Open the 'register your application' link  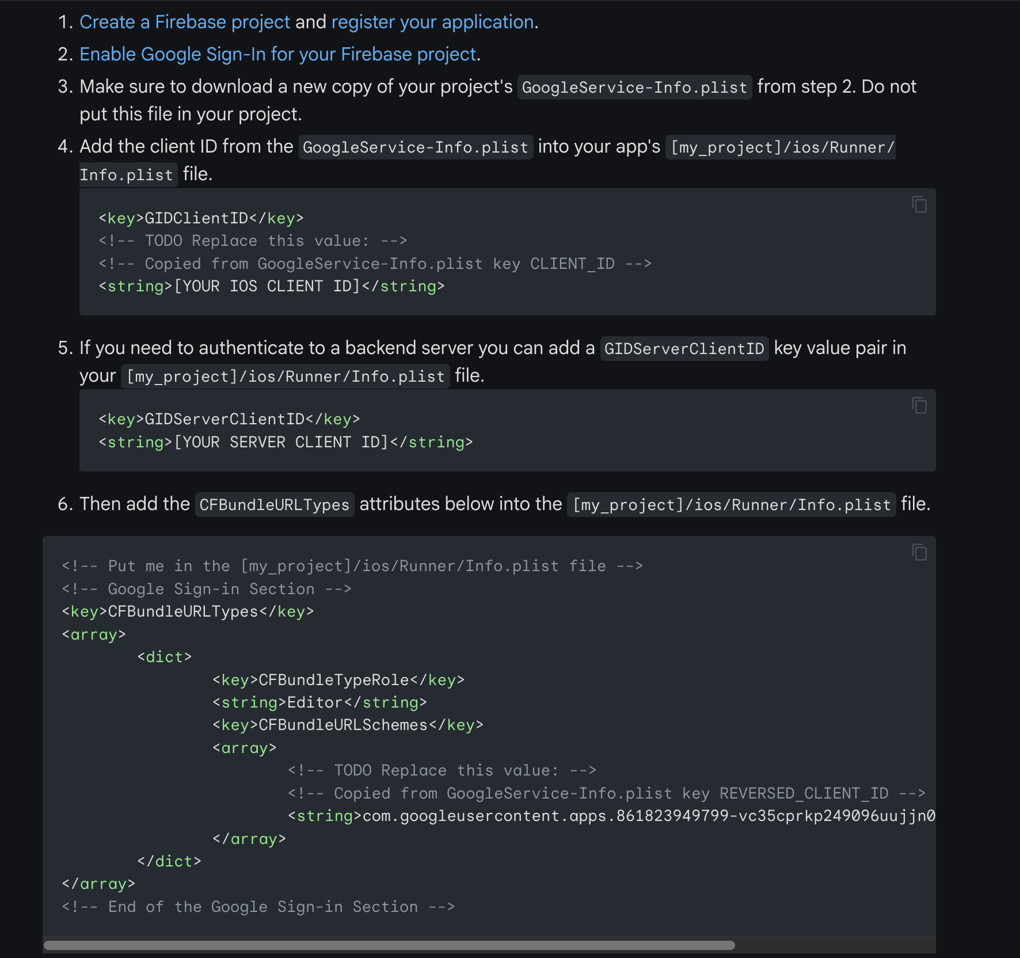pyautogui.click(x=432, y=22)
